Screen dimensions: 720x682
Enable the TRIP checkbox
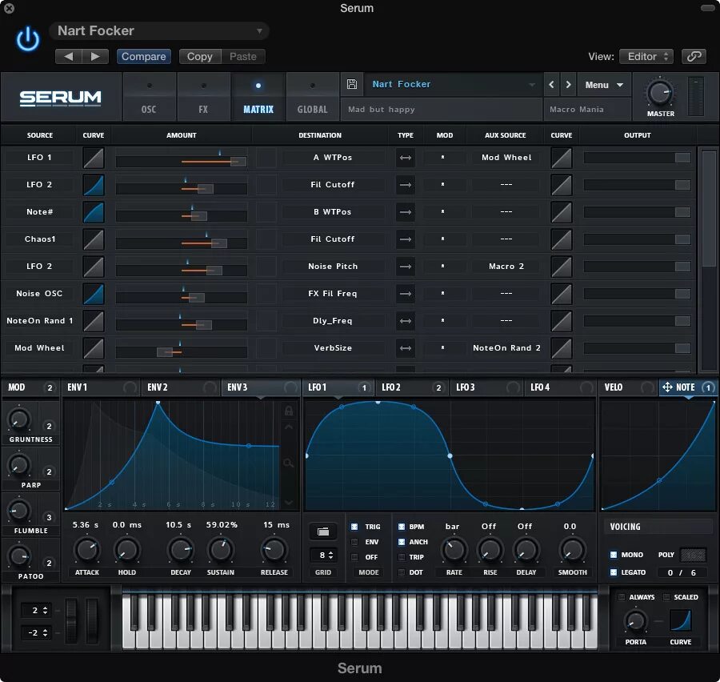point(402,557)
